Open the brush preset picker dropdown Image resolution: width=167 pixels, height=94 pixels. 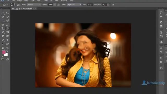coord(15,5)
